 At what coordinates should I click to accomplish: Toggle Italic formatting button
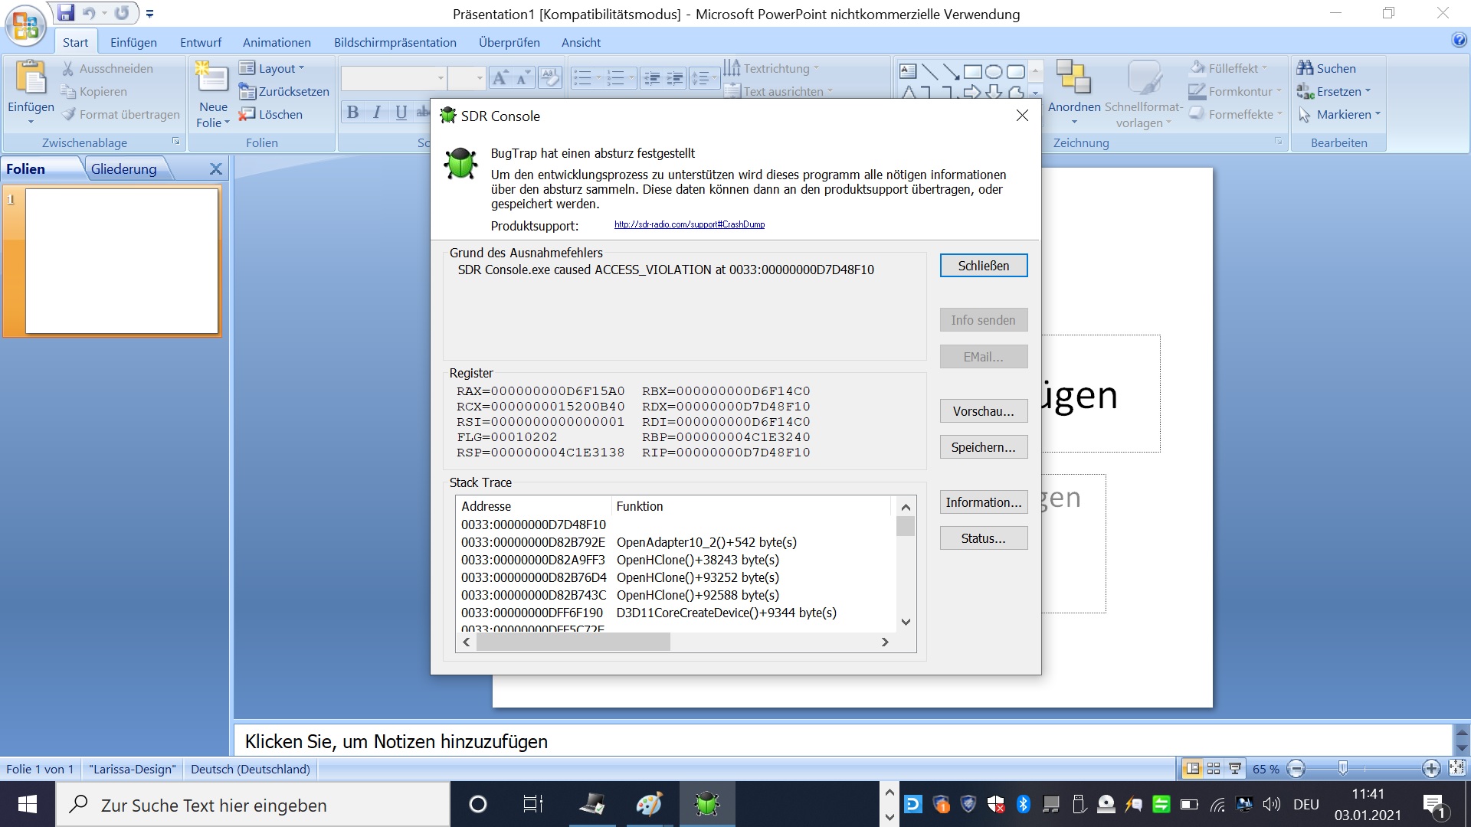point(377,113)
